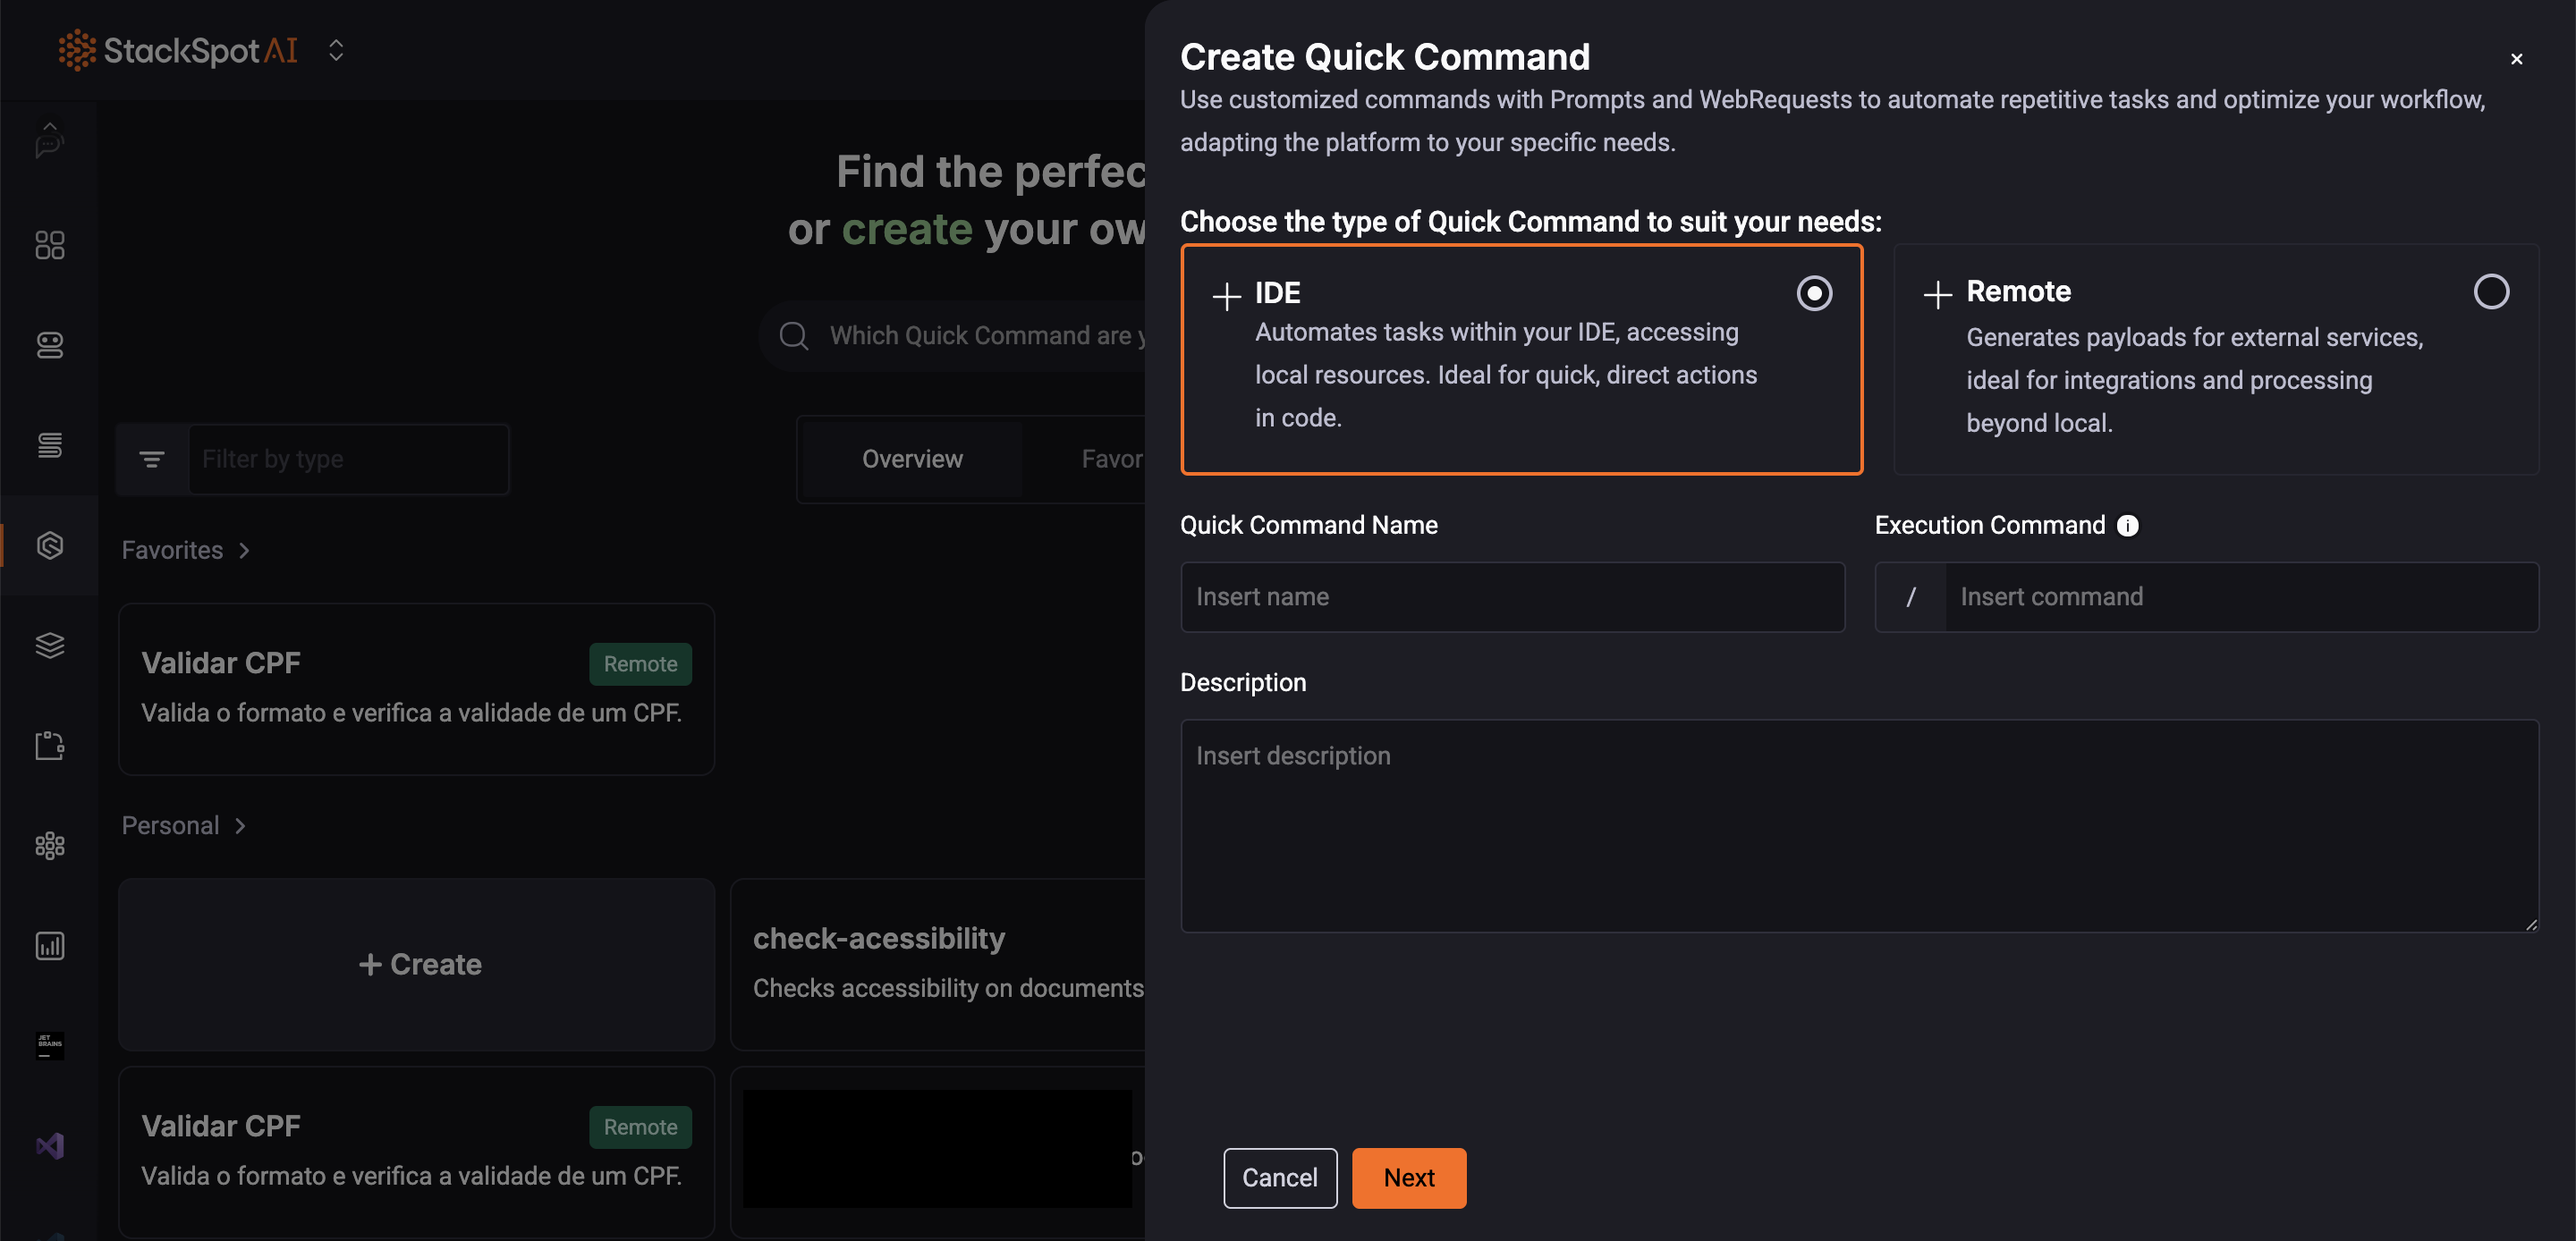Click the robot agents sidebar icon

tap(50, 345)
